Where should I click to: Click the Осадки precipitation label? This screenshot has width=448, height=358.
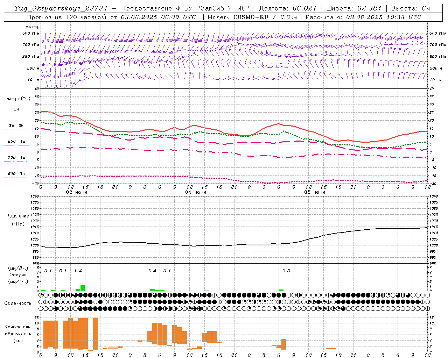click(18, 275)
